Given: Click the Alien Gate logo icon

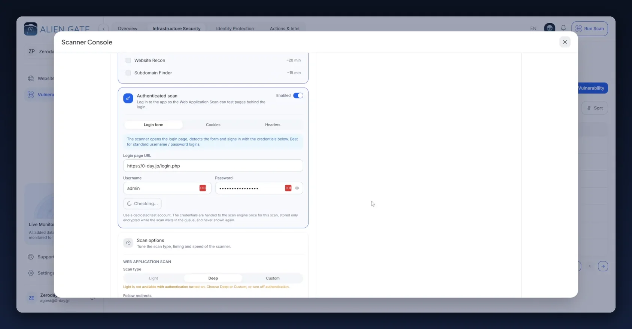Looking at the screenshot, I should tap(31, 29).
